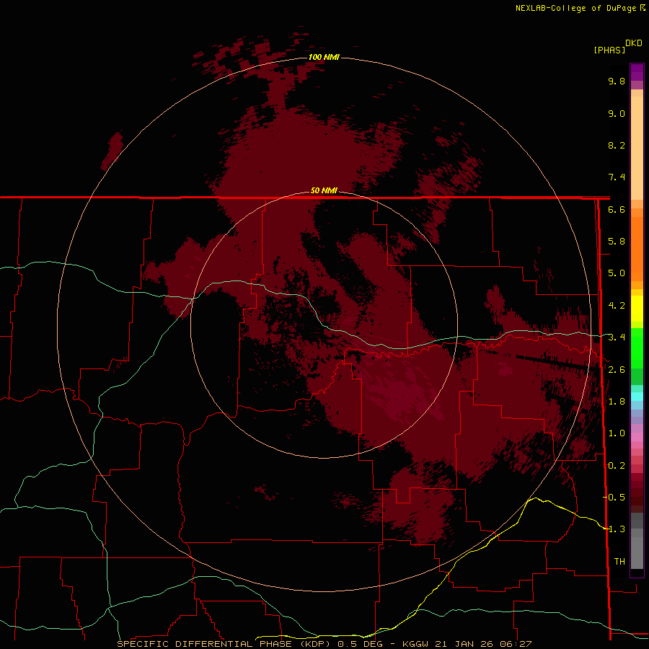
Task: Click the 3.4 scale value
Action: 617,337
